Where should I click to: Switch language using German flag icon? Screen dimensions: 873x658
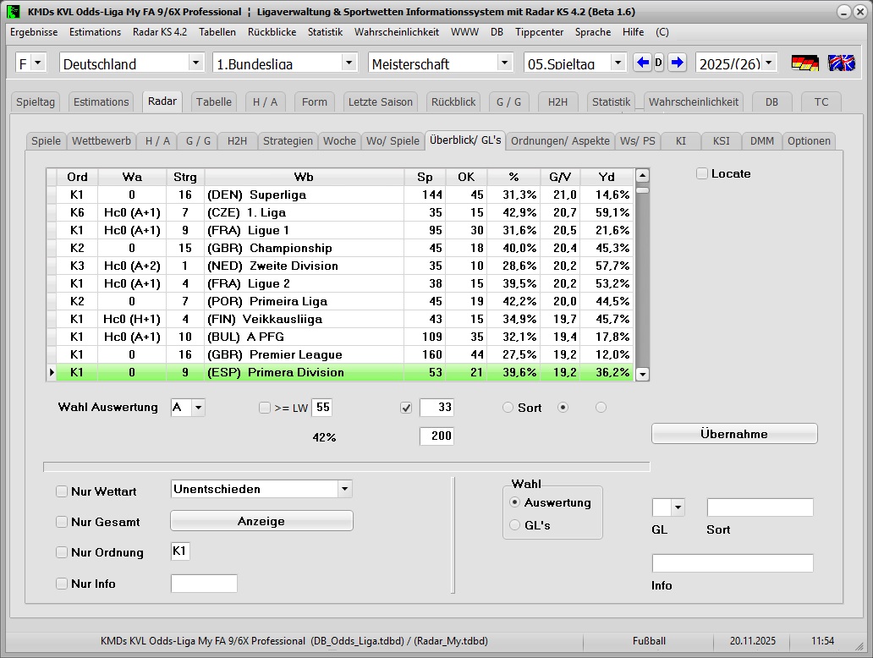click(804, 63)
